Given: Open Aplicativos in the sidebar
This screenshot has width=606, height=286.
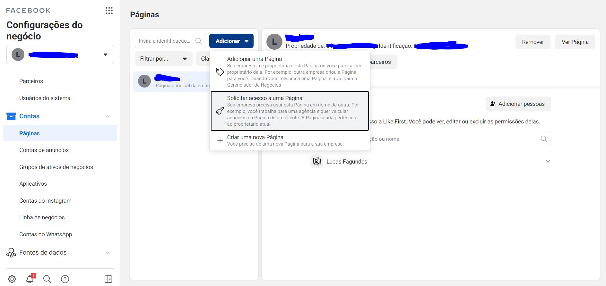Looking at the screenshot, I should (33, 184).
